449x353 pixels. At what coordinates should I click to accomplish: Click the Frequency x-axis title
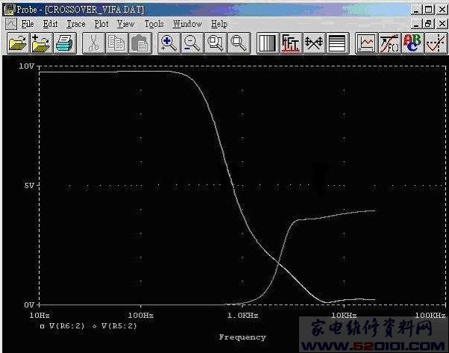242,337
